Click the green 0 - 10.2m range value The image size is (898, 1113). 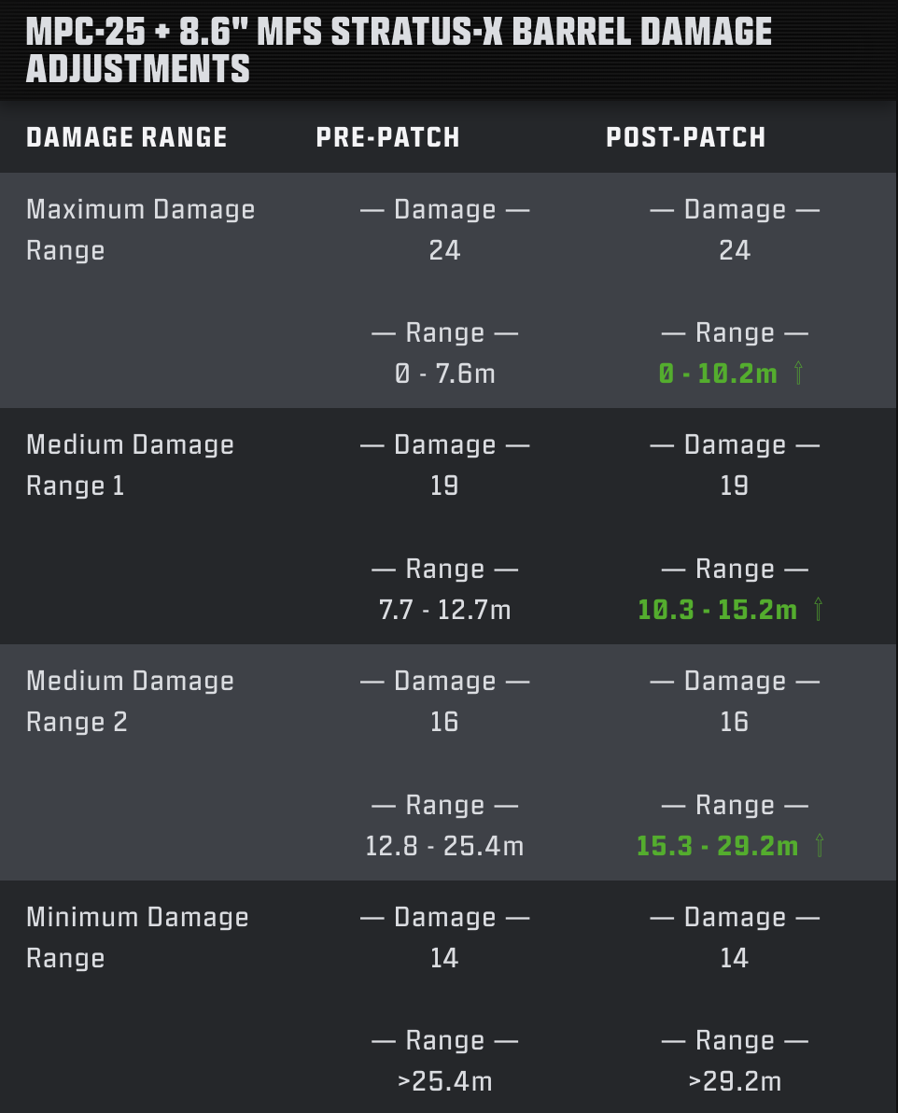[718, 374]
